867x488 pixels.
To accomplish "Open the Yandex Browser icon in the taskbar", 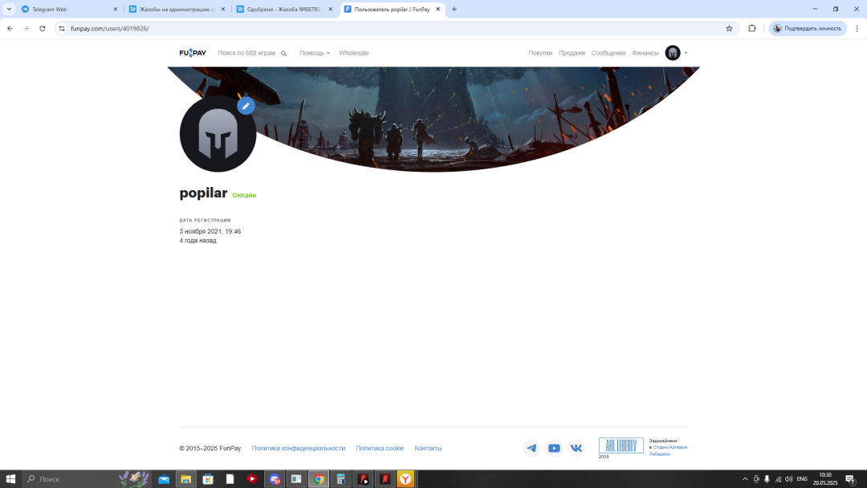I will (405, 479).
